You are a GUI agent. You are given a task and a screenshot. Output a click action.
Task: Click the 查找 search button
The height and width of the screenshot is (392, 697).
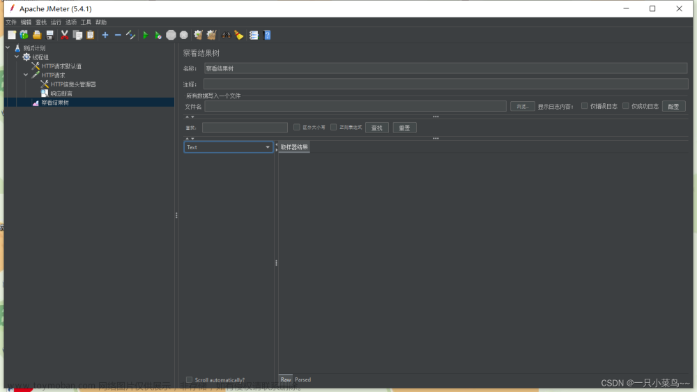377,128
